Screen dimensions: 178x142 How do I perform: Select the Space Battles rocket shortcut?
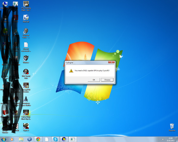(26, 101)
